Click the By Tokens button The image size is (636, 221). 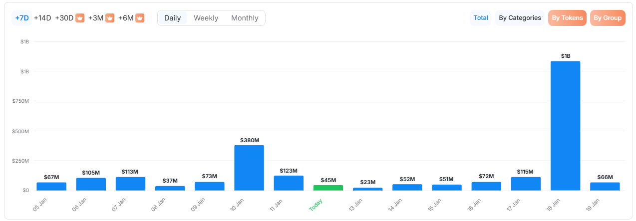coord(567,18)
